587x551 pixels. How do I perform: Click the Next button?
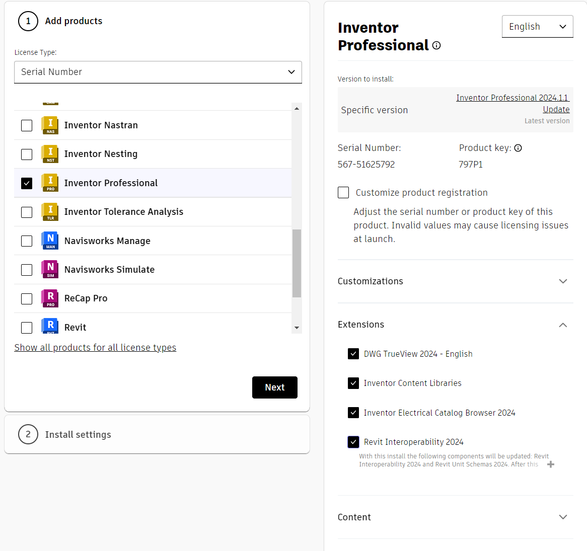274,387
